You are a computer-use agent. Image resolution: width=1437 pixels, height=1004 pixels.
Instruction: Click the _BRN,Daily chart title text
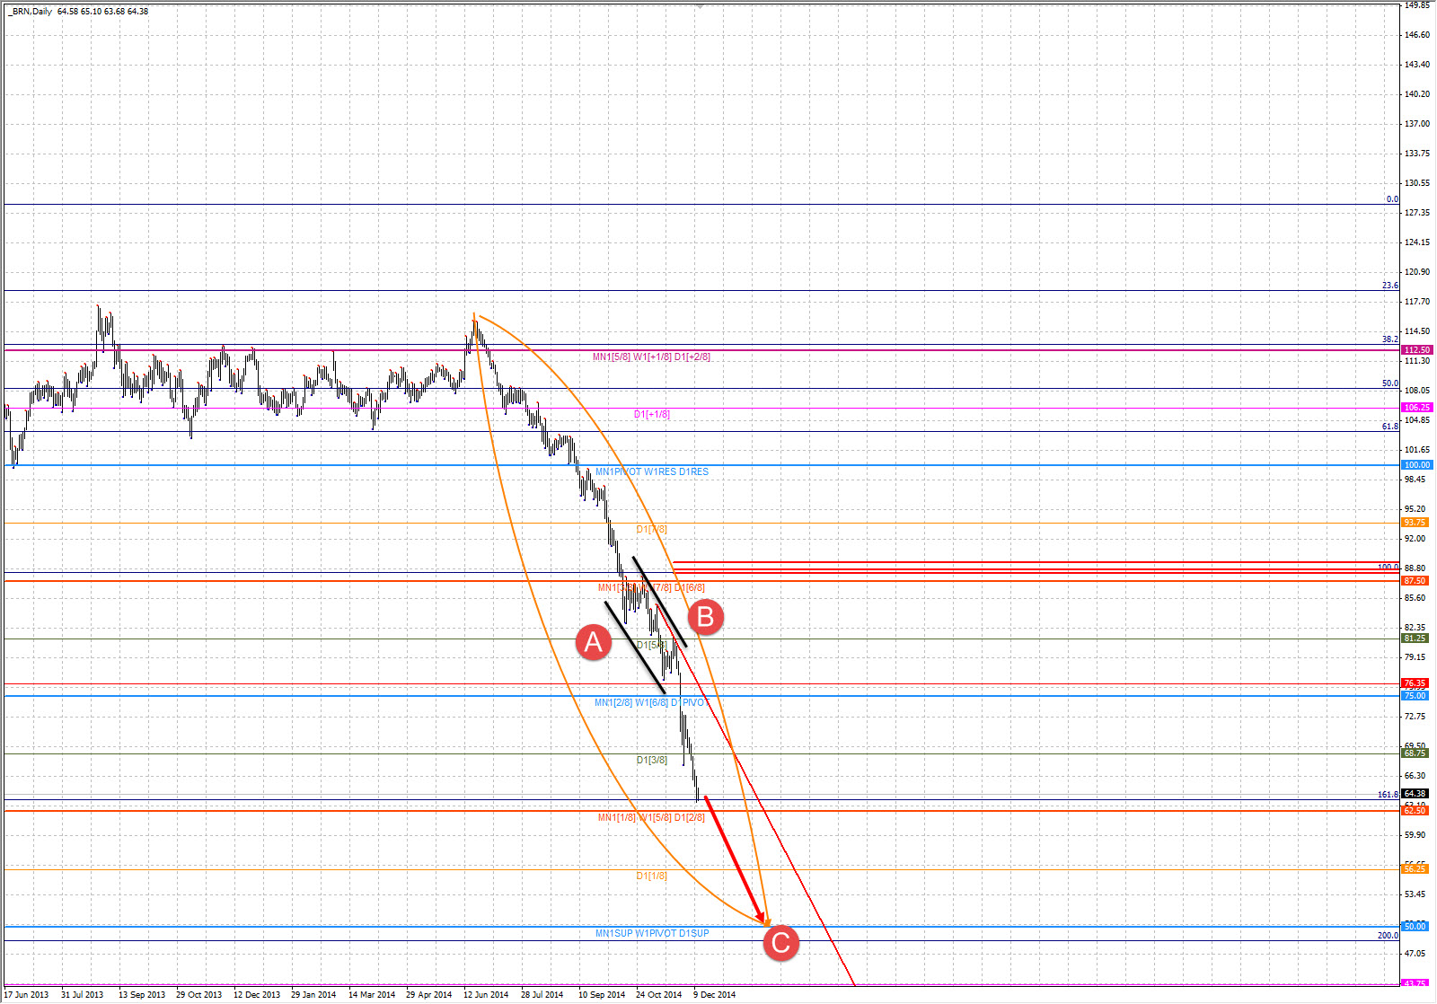pos(31,12)
